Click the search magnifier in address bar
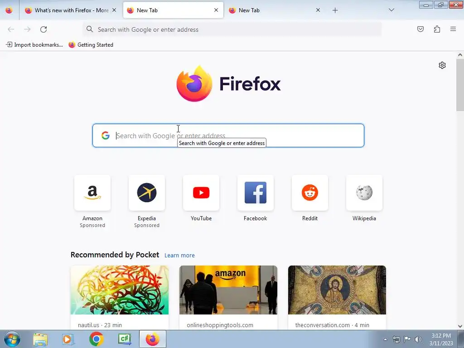This screenshot has height=348, width=464. click(89, 29)
